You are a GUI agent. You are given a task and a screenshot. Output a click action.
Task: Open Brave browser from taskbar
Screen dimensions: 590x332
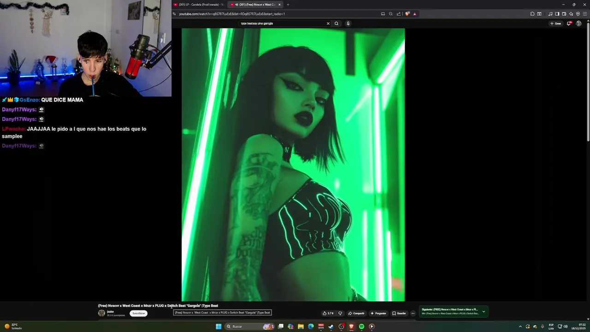[x=351, y=326]
